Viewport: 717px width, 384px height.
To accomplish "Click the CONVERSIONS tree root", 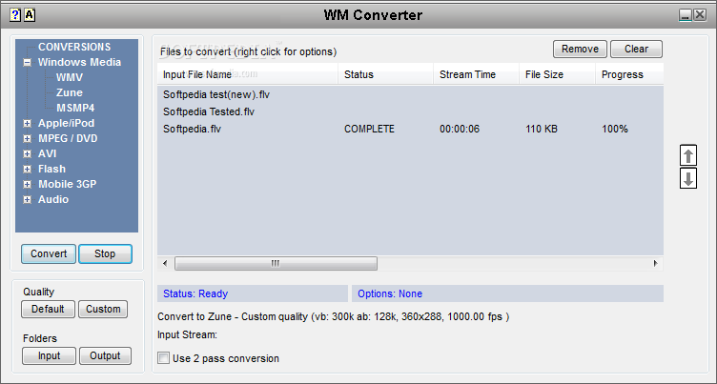I will coord(74,47).
